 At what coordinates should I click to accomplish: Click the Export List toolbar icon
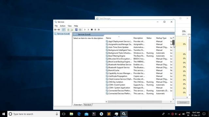72,30
